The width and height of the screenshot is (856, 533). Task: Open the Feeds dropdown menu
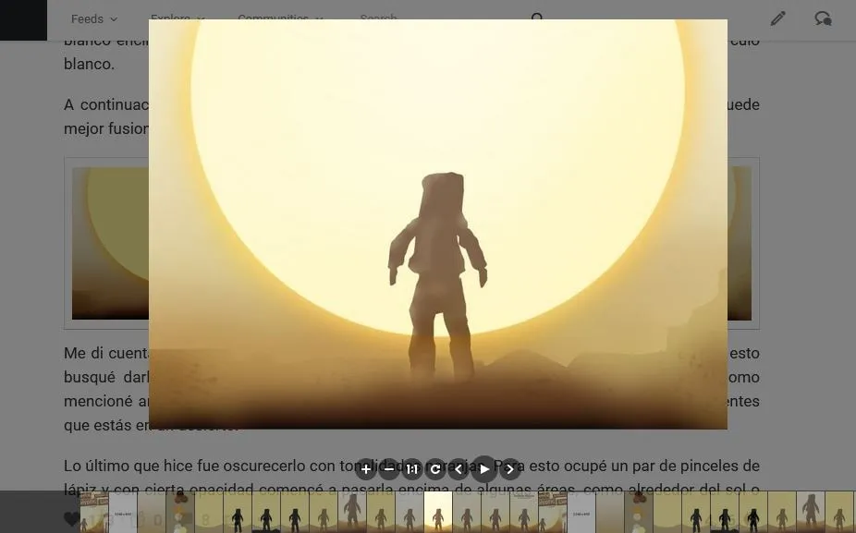[94, 19]
